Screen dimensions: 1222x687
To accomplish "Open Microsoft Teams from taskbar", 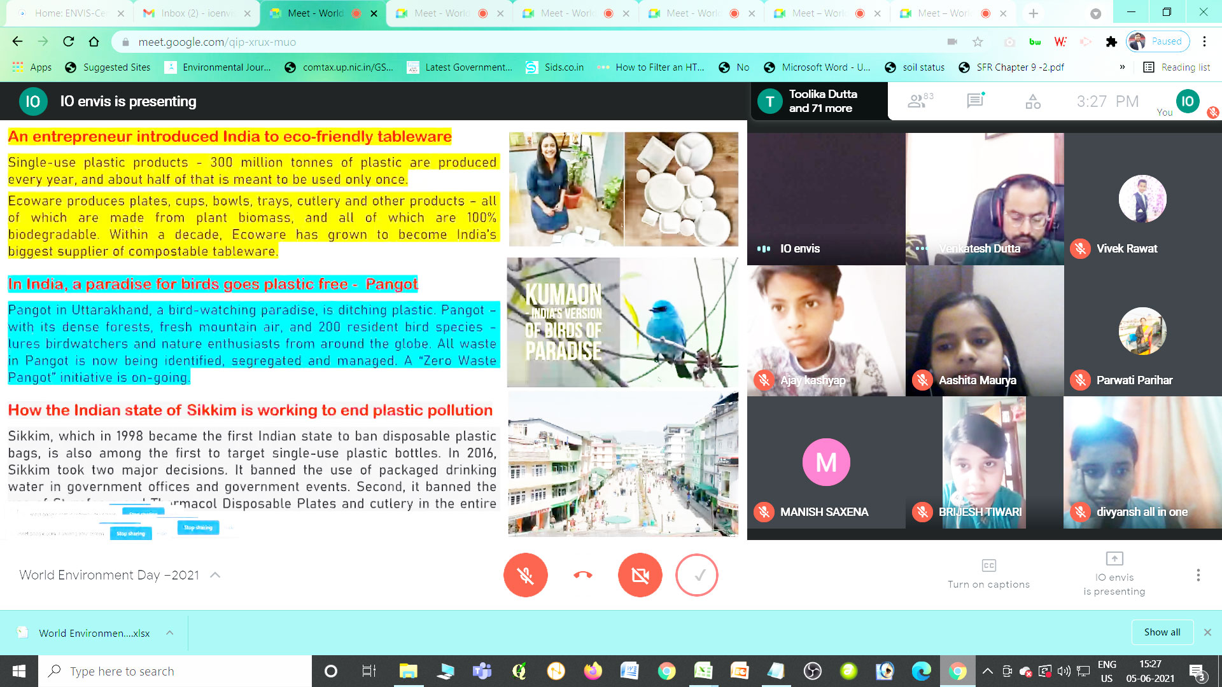I will 482,671.
